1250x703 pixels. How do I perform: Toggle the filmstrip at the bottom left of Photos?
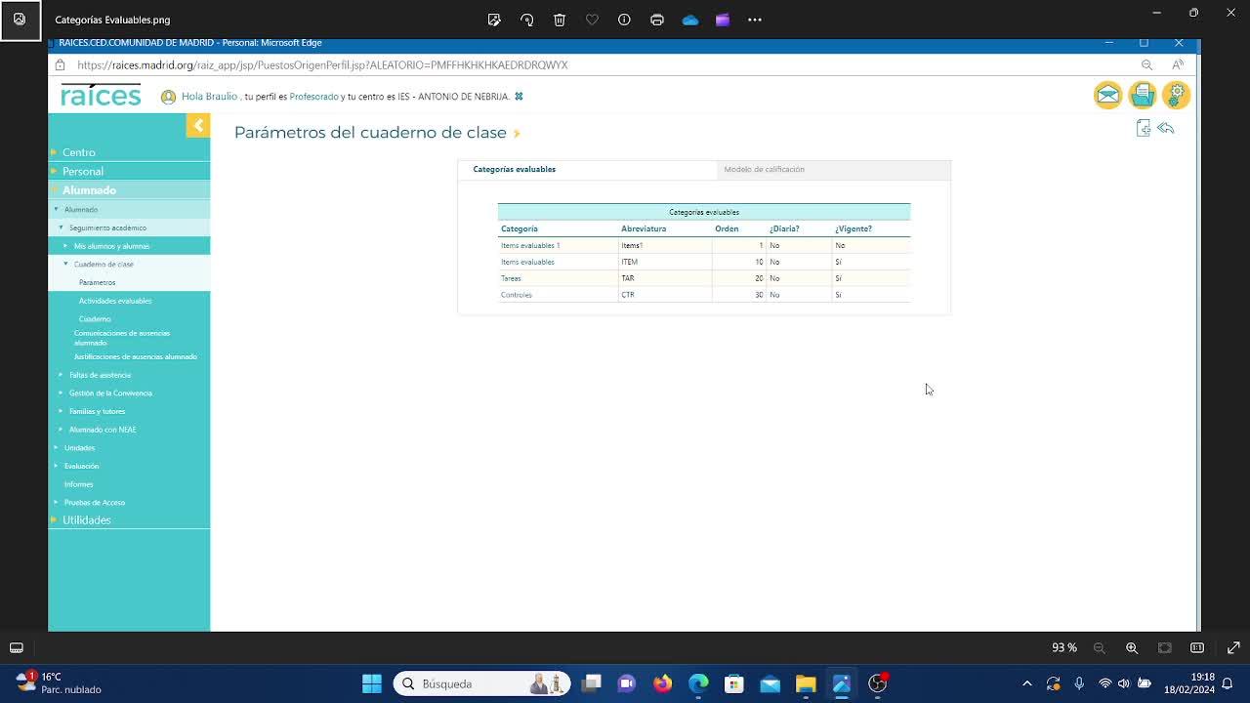coord(17,647)
